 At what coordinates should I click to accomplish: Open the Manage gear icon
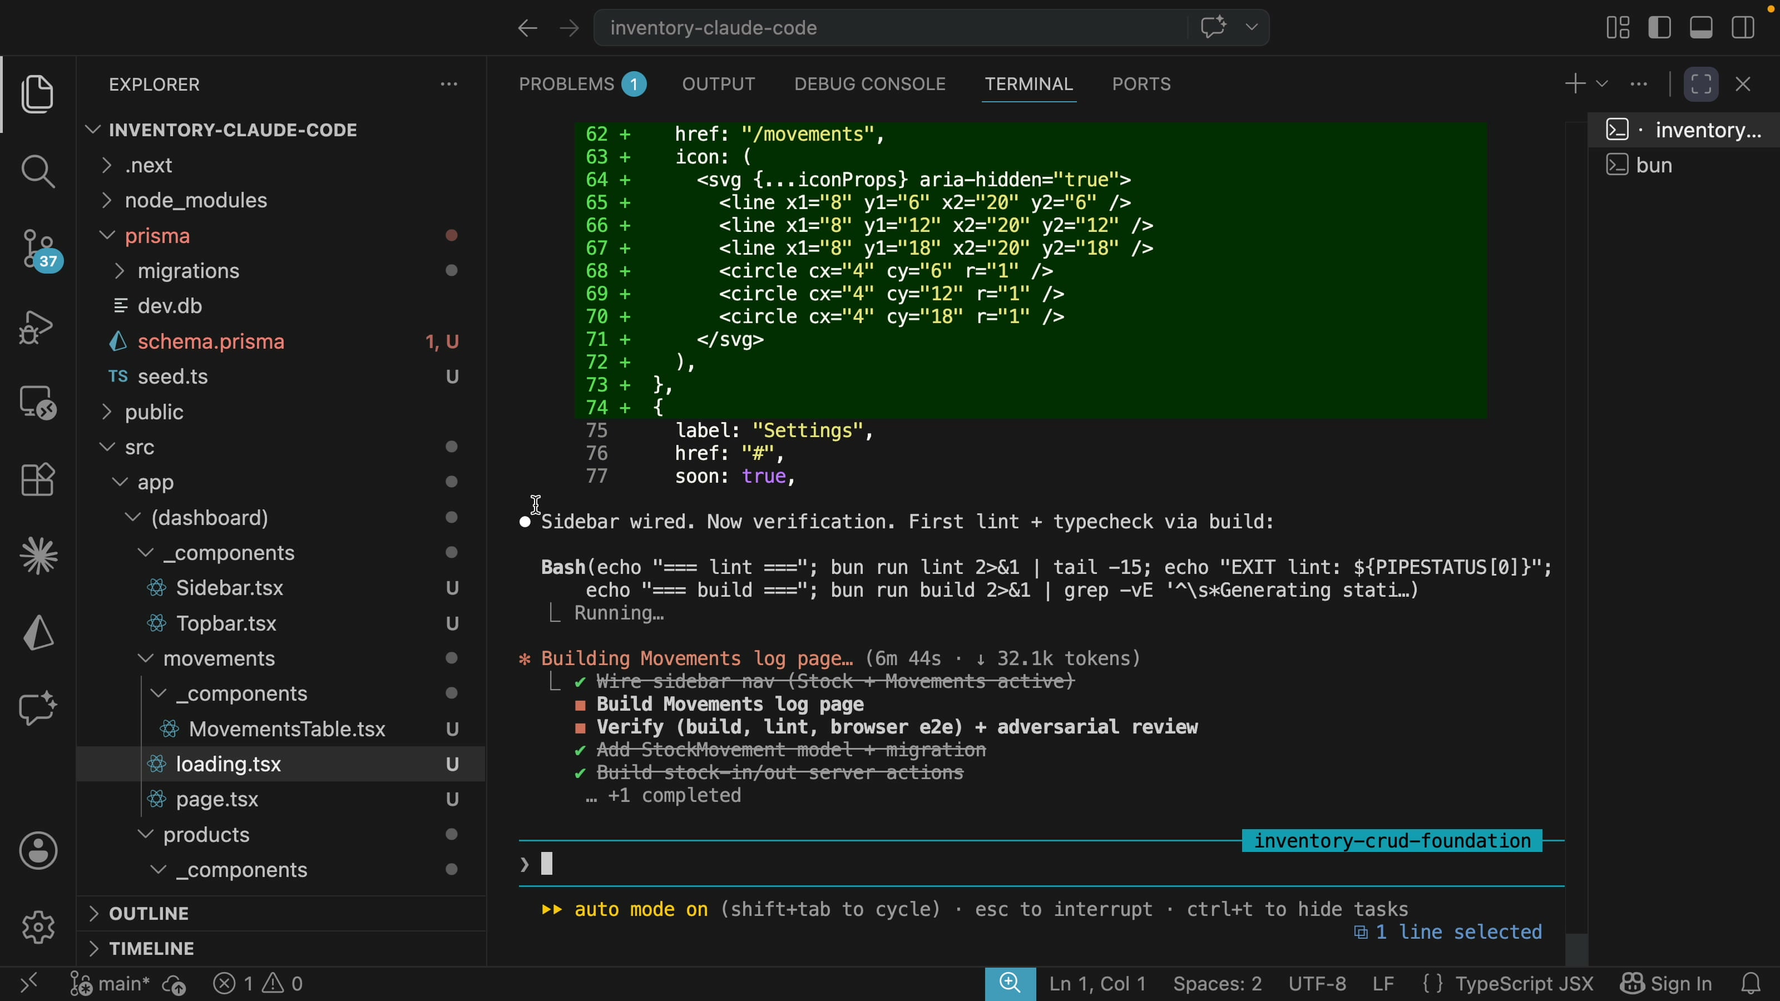tap(37, 927)
